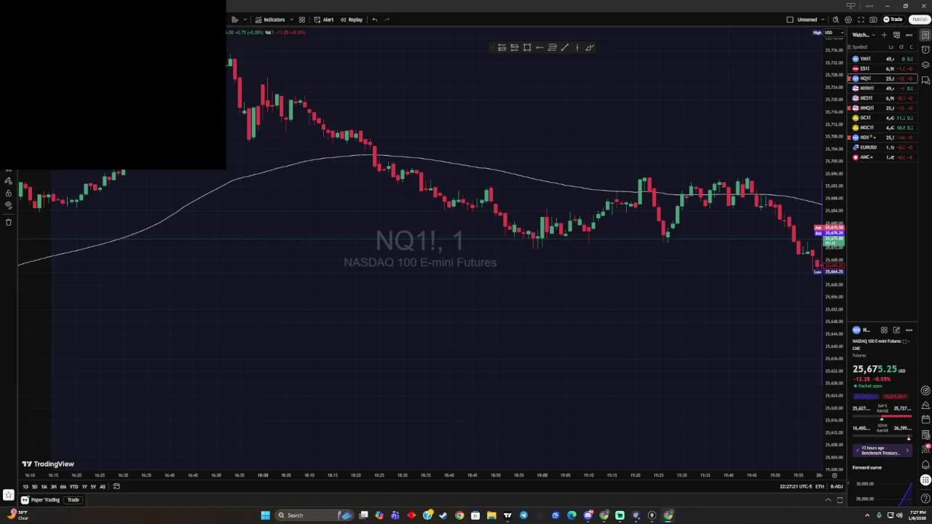Open the chats panel icon
Screen dimensions: 932x524
click(925, 79)
